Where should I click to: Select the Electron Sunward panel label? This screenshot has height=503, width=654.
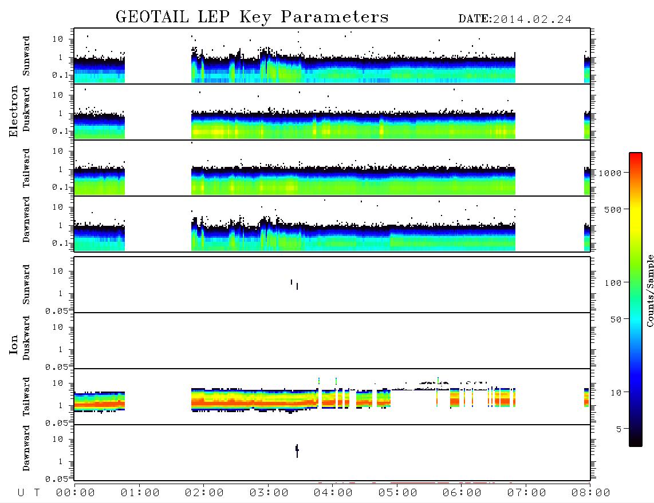click(26, 56)
